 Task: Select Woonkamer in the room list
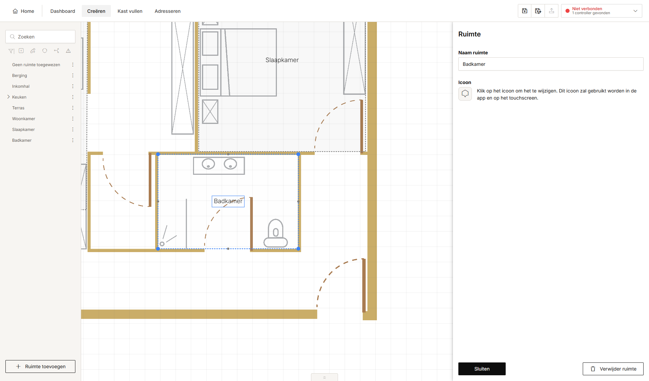pyautogui.click(x=24, y=119)
